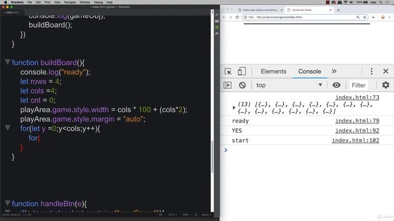Click on 'let rows = 4;' code line
This screenshot has width=394, height=221.
coord(41,82)
